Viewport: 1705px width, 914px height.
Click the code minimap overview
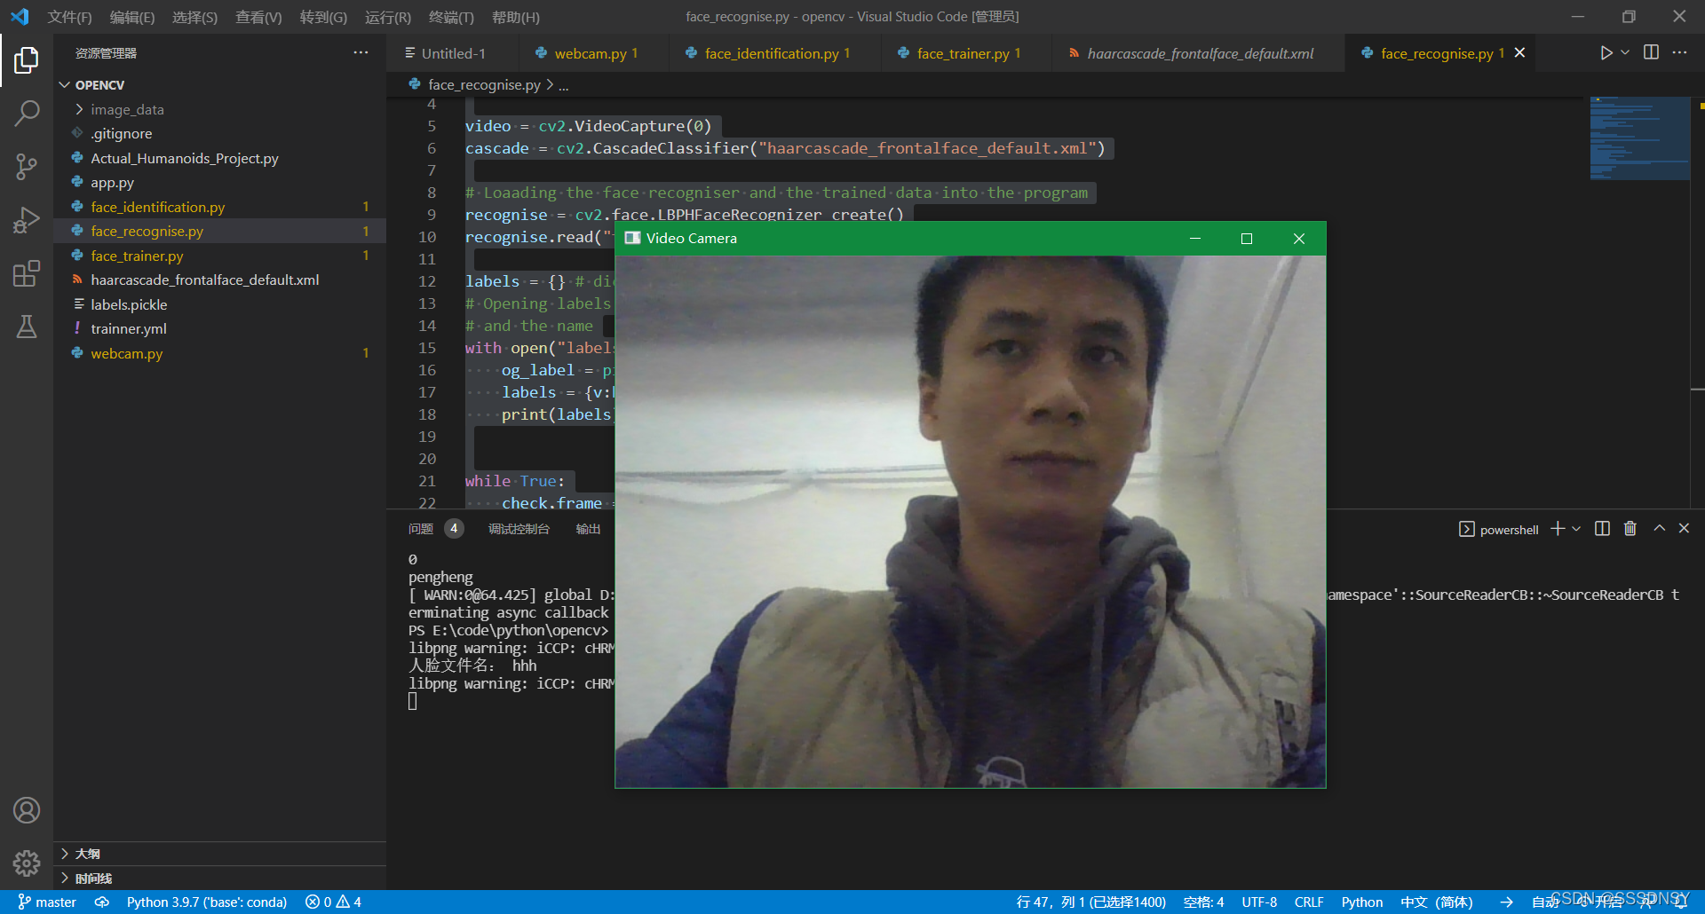click(1638, 138)
